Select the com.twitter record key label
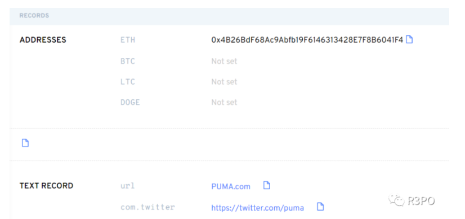This screenshot has height=219, width=465. (147, 207)
